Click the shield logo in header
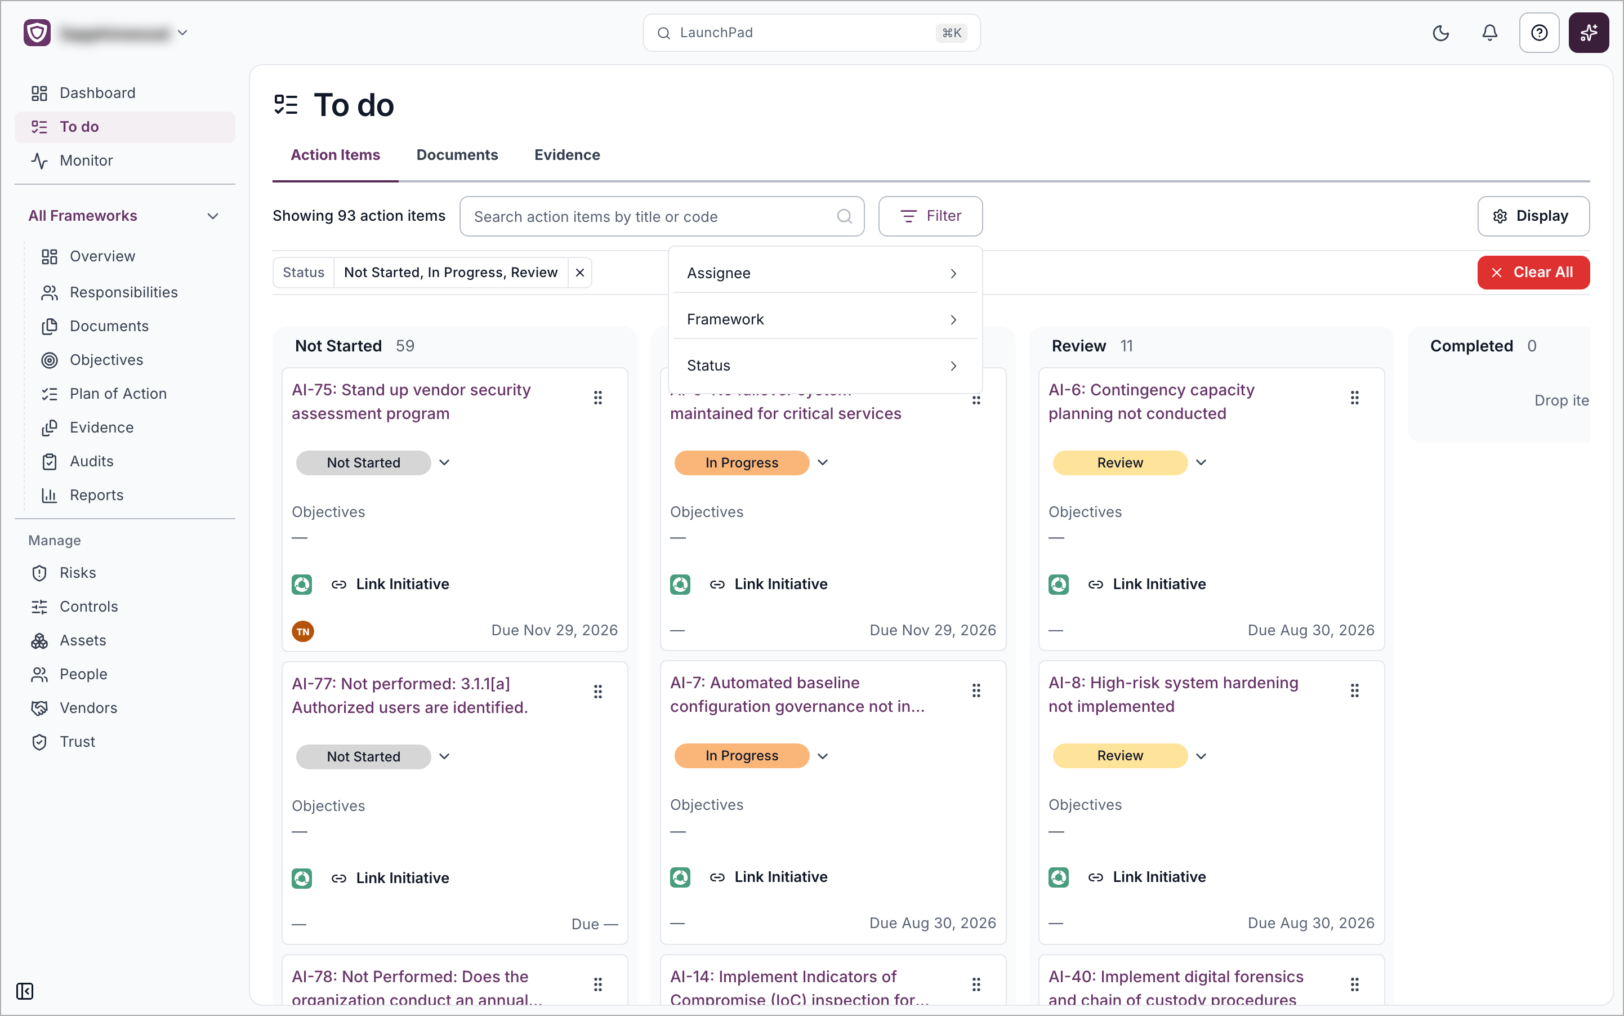Image resolution: width=1624 pixels, height=1016 pixels. click(37, 33)
